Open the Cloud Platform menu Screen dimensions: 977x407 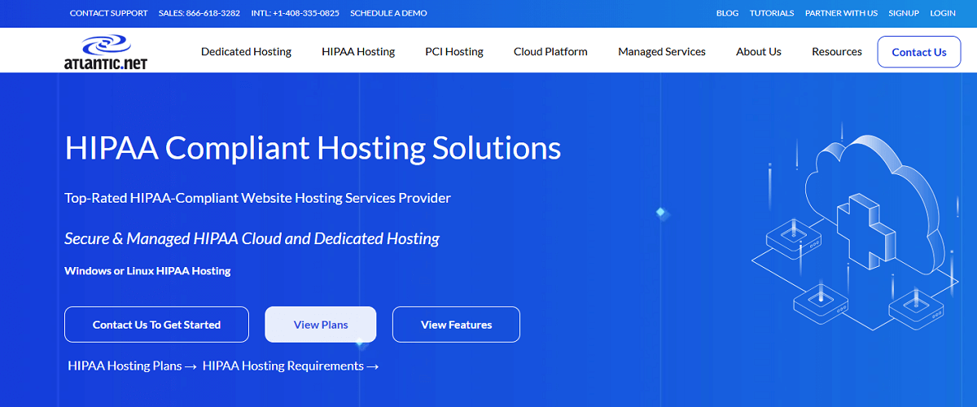550,51
